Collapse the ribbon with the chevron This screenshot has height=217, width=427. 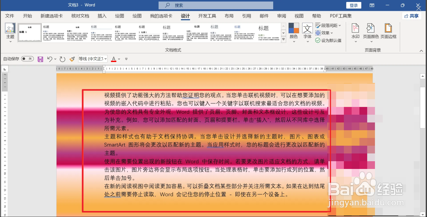421,51
